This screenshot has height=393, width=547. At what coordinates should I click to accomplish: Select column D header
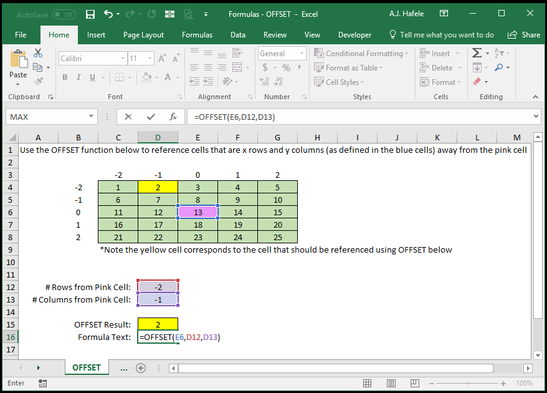click(158, 137)
